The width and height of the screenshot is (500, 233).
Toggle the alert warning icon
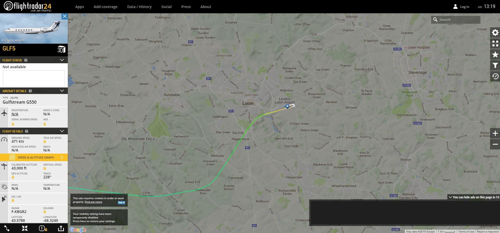43,228
